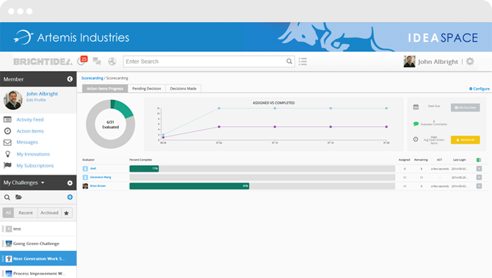492x278 pixels.
Task: Click Genevieve Wang's avatar icon
Action: [85, 178]
